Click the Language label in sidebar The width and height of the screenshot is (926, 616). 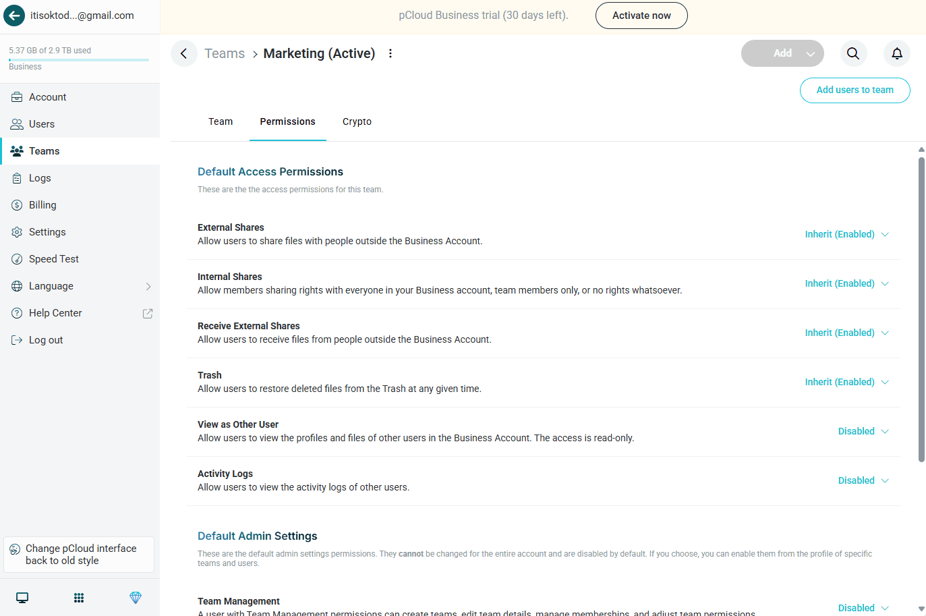[x=51, y=286]
